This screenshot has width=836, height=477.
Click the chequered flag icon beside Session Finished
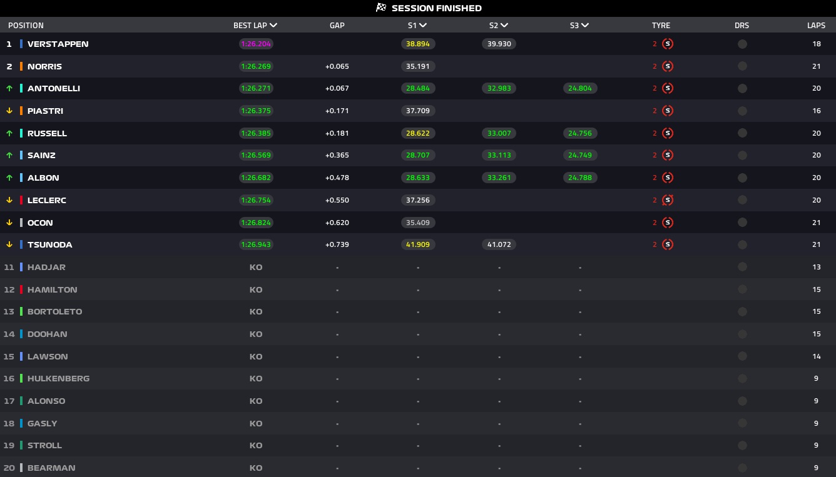[x=381, y=8]
